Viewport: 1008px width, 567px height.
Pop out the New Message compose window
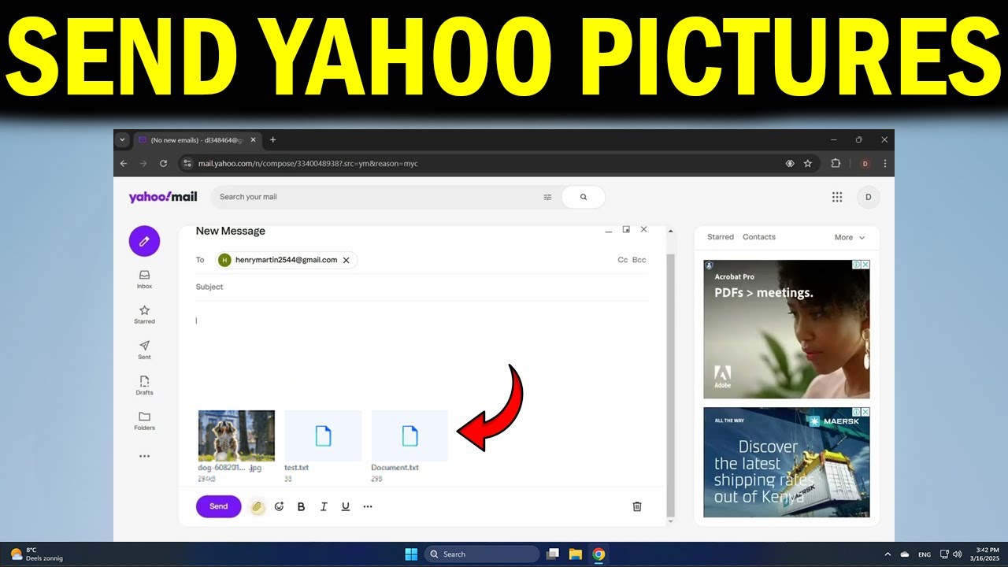[626, 229]
